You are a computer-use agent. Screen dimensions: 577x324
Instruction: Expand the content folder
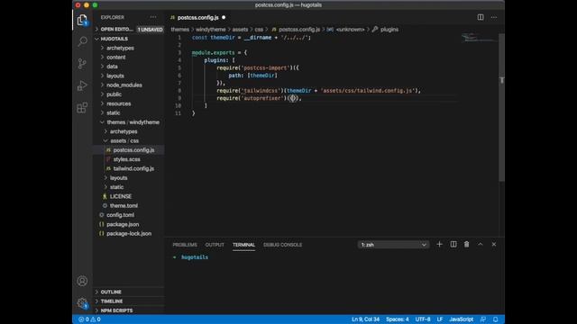tap(116, 58)
